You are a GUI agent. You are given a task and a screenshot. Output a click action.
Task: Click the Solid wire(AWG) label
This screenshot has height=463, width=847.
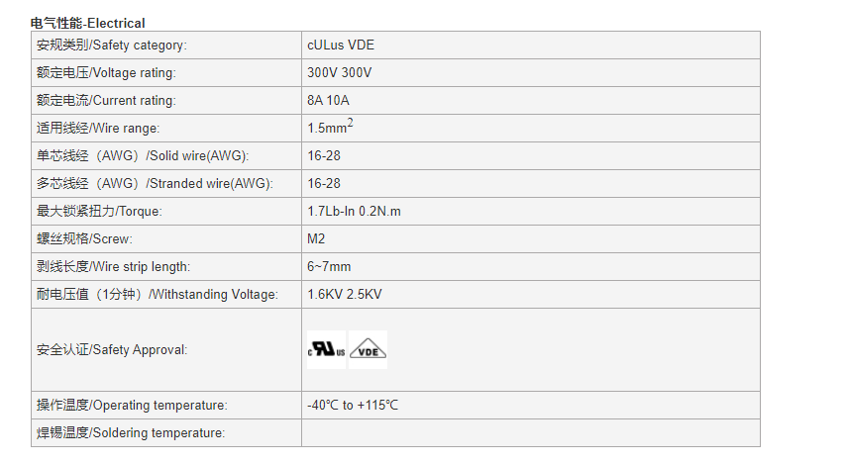click(143, 156)
